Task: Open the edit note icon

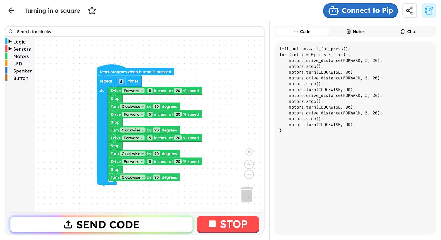Action: coord(429,11)
